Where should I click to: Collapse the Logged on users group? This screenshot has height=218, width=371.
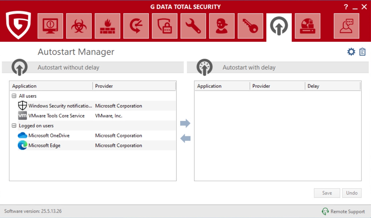pos(14,125)
